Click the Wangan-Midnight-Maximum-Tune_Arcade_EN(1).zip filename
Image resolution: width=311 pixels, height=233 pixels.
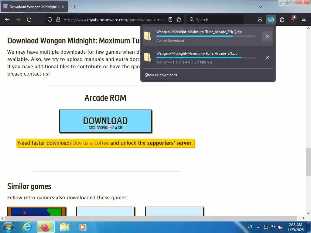[x=199, y=32]
